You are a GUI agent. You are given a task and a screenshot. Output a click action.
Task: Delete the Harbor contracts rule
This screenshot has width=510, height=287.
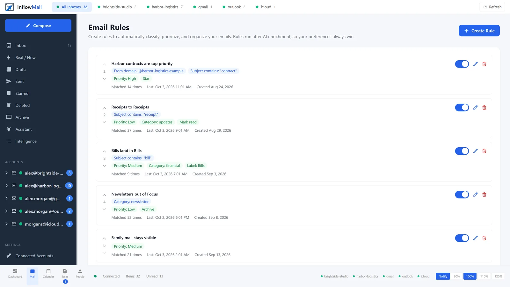point(484,64)
